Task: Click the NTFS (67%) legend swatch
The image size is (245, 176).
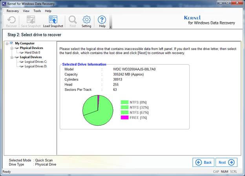Action: point(124,112)
